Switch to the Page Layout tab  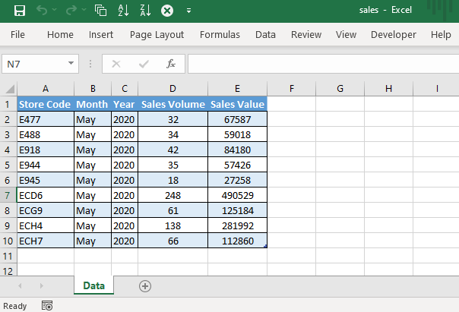tap(157, 35)
